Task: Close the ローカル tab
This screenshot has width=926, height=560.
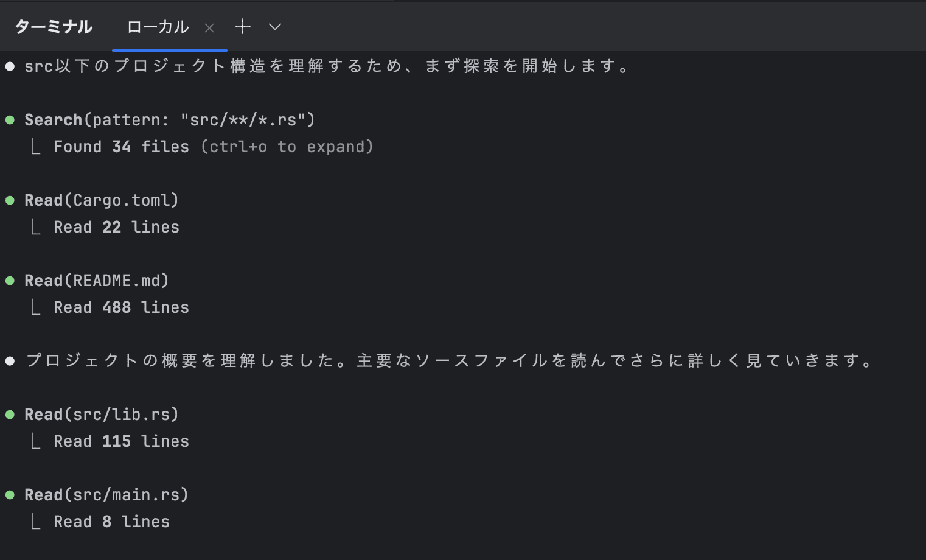Action: (x=209, y=28)
